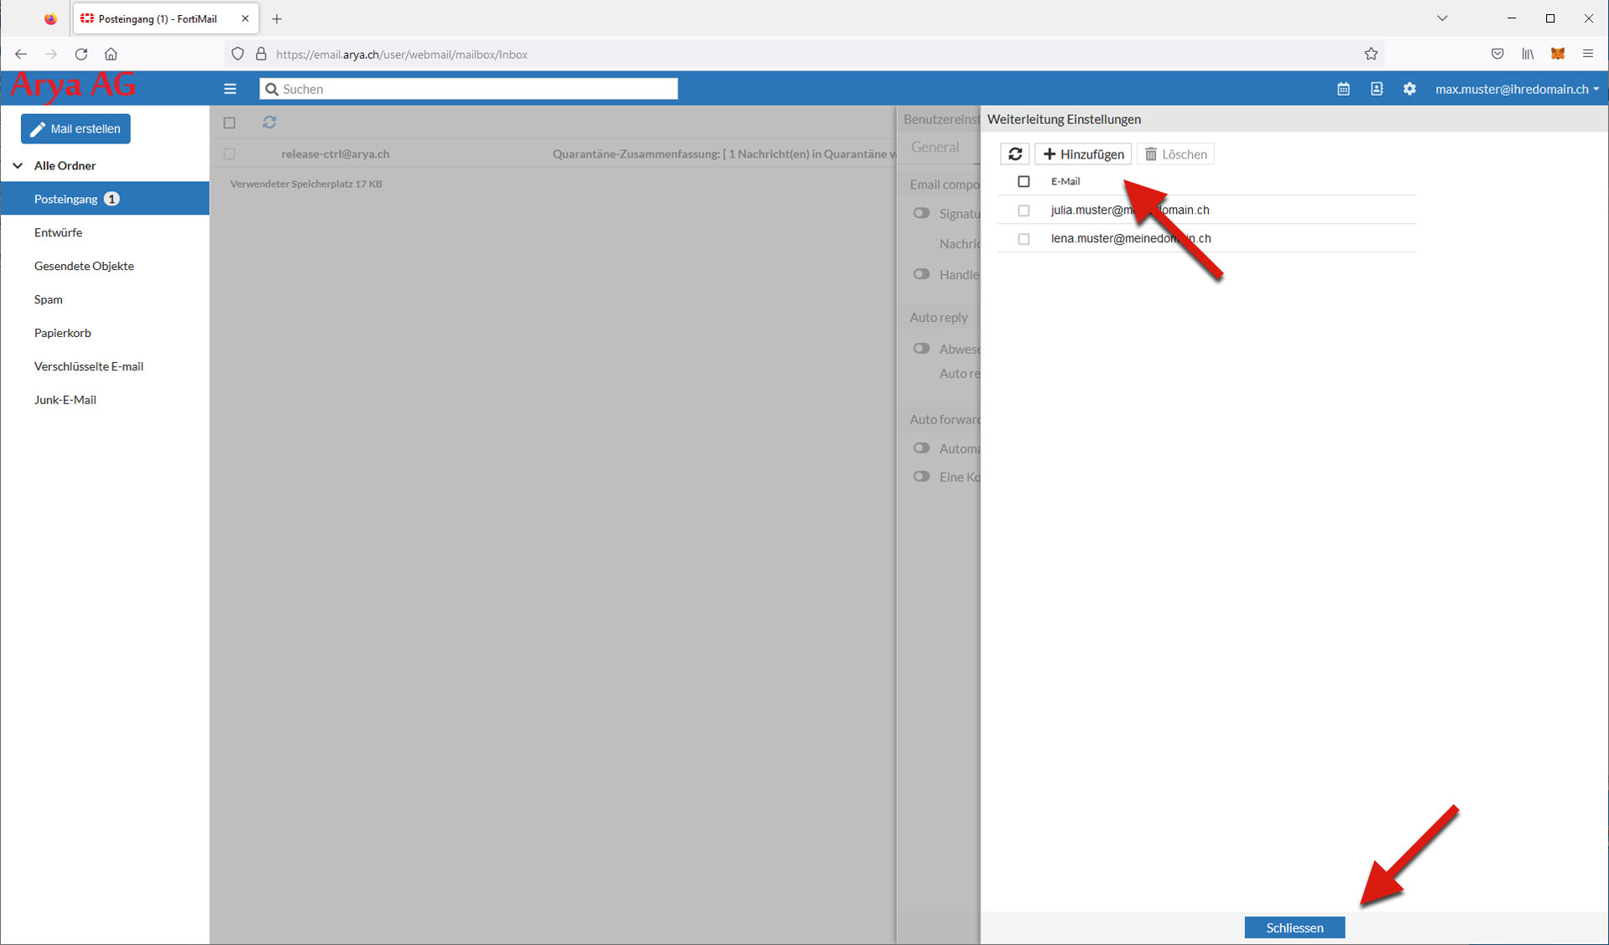This screenshot has height=945, width=1609.
Task: Open the address book icon
Action: click(1377, 89)
